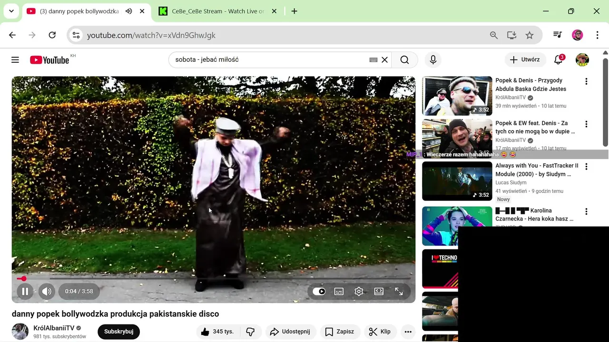609x342 pixels.
Task: Click the page vertical scrollbar
Action: [x=606, y=102]
